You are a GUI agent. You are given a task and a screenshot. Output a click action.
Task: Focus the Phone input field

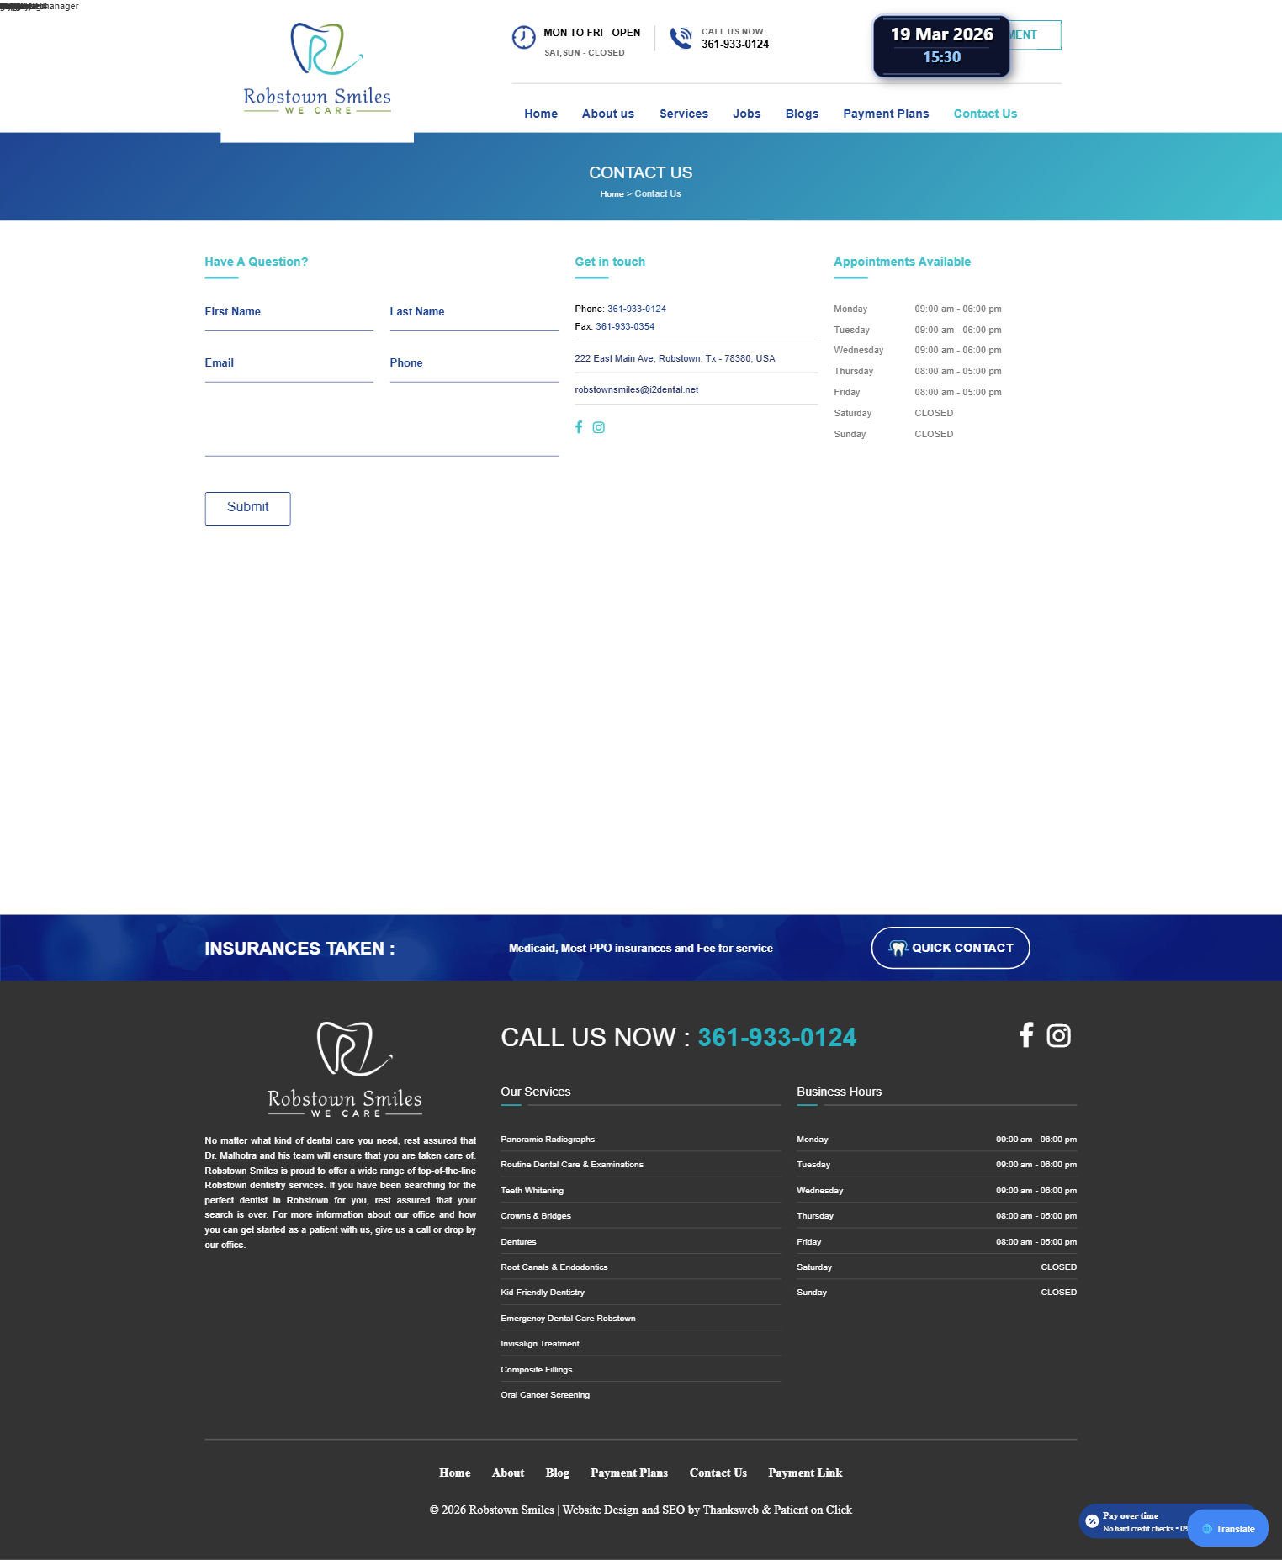coord(474,364)
